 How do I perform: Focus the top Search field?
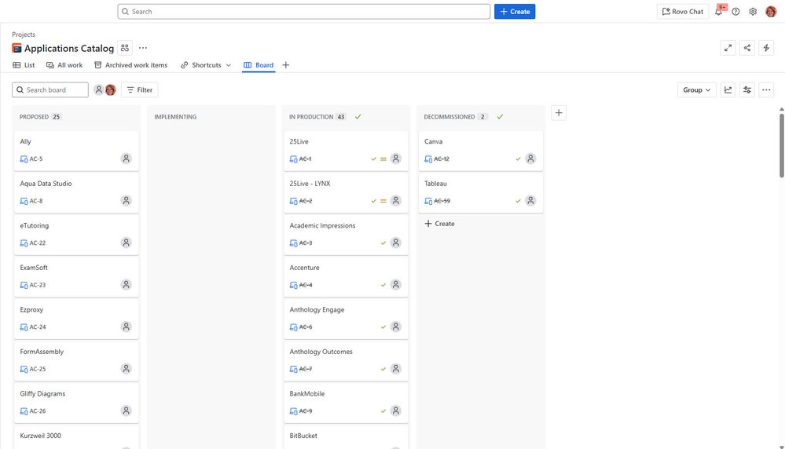click(303, 12)
